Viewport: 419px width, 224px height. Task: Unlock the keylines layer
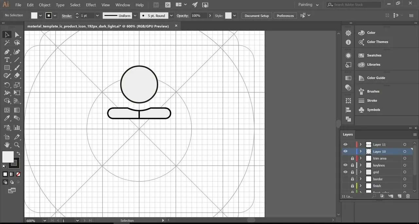click(353, 165)
